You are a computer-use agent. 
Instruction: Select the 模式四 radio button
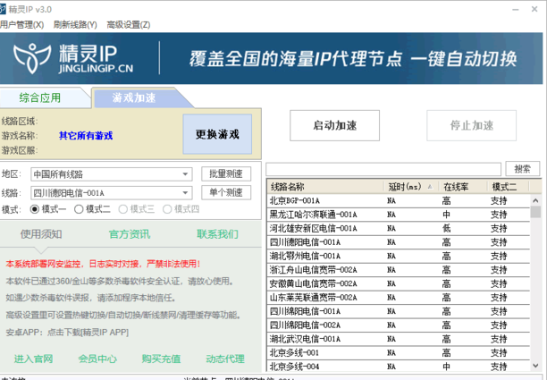[181, 209]
